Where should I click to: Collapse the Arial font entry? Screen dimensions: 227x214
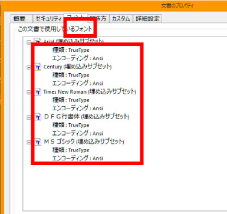[29, 42]
